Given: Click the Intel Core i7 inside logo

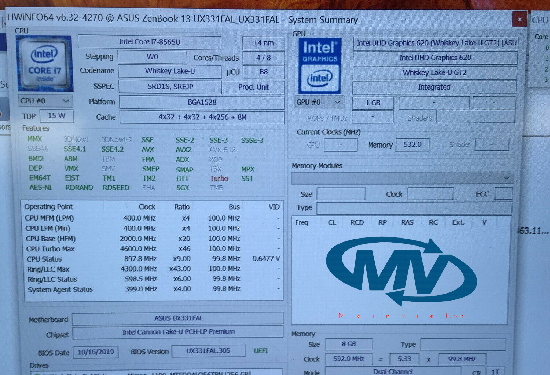Looking at the screenshot, I should [44, 63].
